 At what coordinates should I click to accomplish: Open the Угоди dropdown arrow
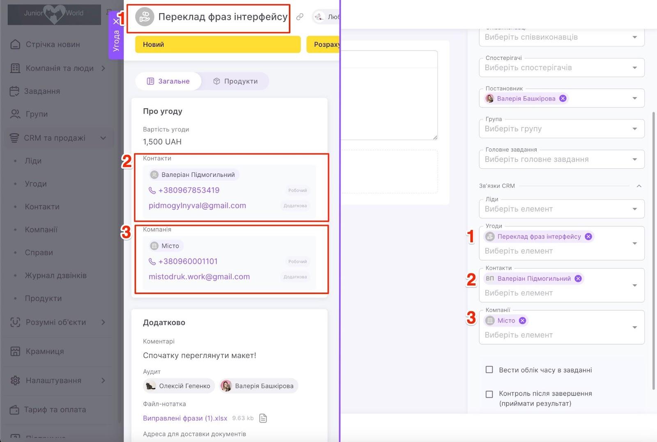(635, 243)
